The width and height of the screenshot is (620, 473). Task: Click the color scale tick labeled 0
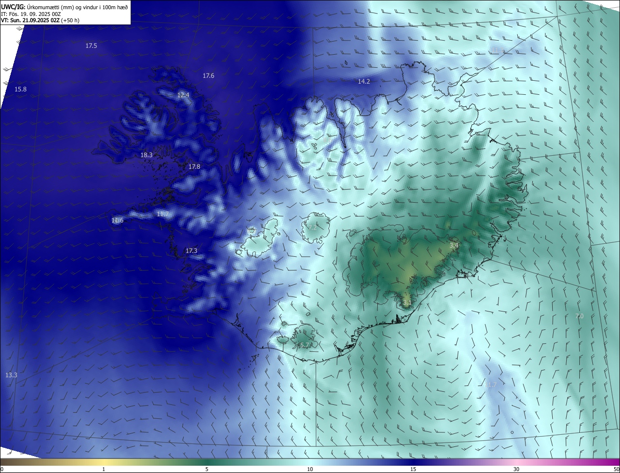1,469
